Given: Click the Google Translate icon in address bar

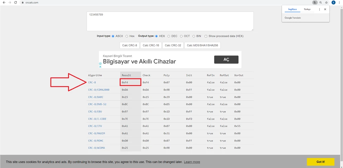Looking at the screenshot, I should click(315, 2).
